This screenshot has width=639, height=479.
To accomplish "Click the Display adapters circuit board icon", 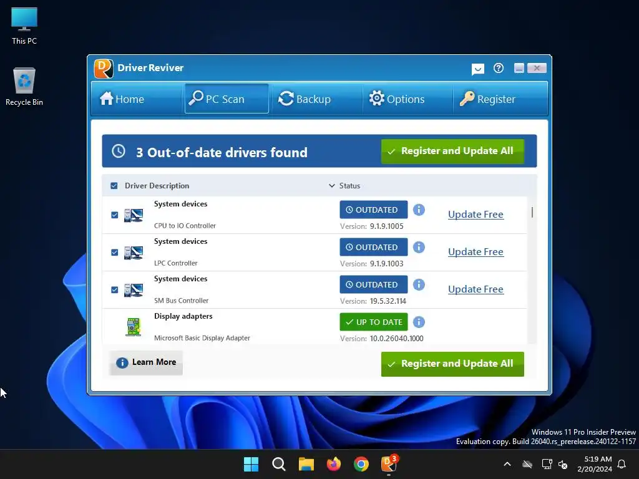I will [x=134, y=327].
